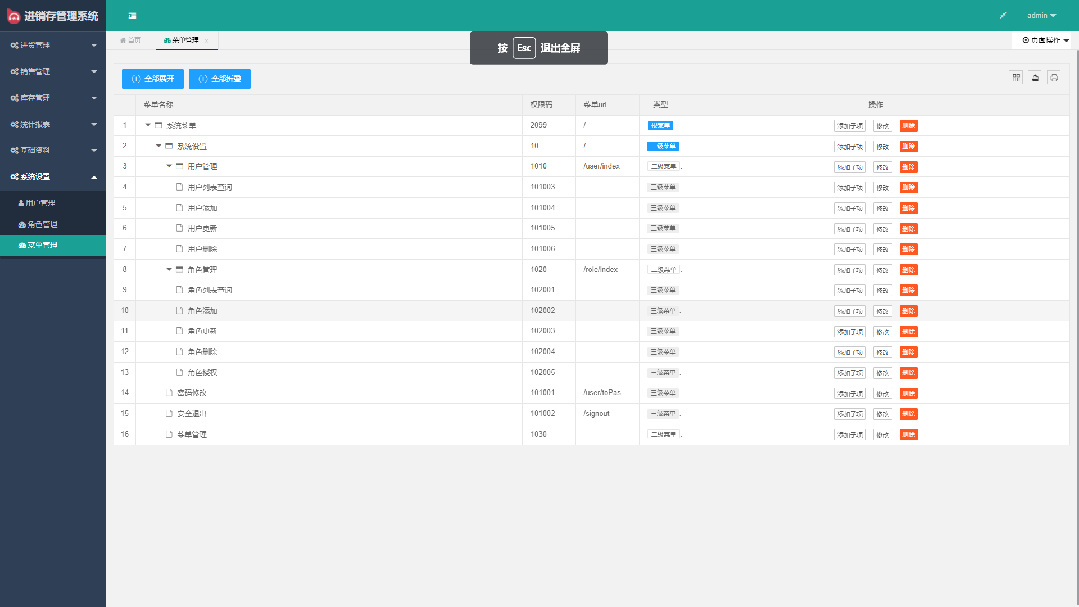Viewport: 1079px width, 607px height.
Task: Collapse the 角色管理 tree row arrow
Action: [169, 270]
